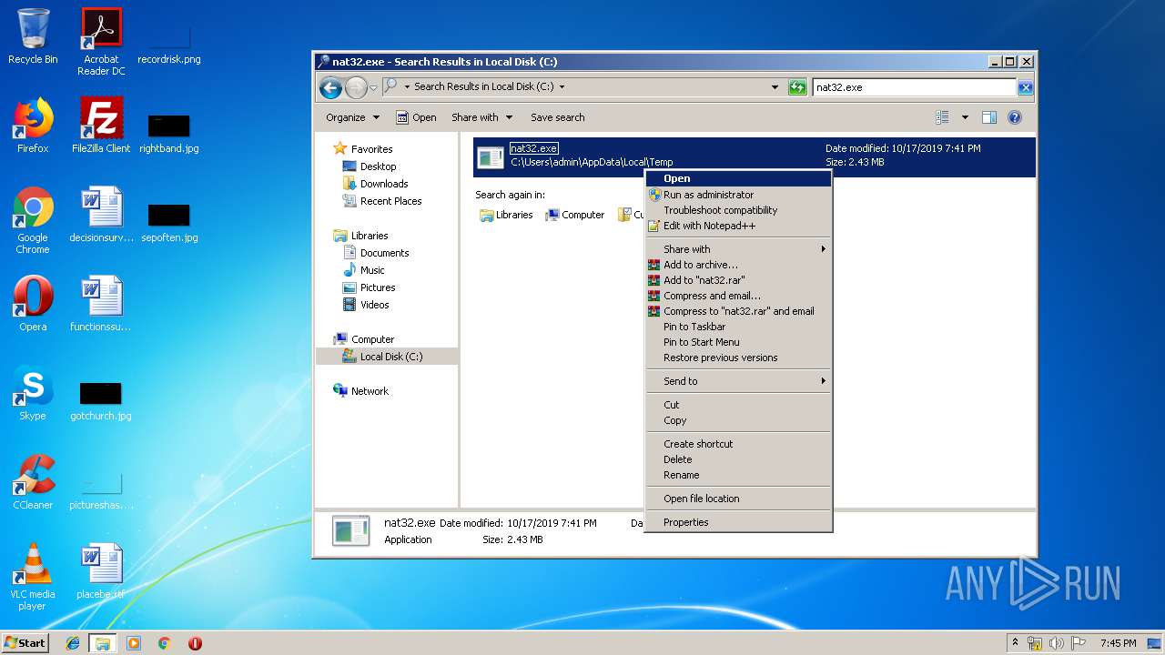Open Skype desktop shortcut

(x=33, y=393)
